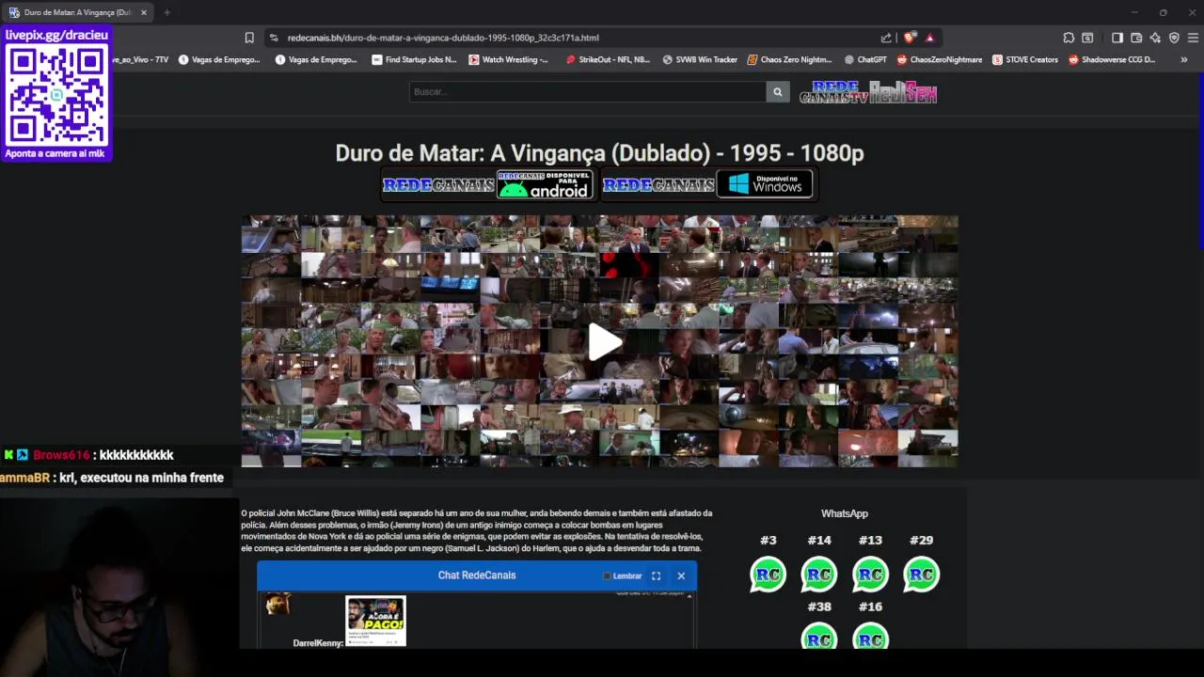Open the 'ChaosZeroNightmare' bookmark
Viewport: 1204px width, 677px height.
coord(940,59)
